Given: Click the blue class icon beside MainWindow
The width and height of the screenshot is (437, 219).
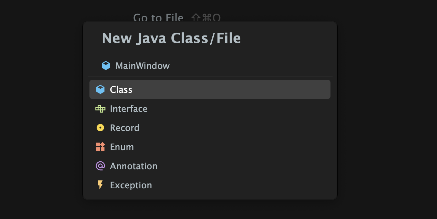Looking at the screenshot, I should pos(106,65).
